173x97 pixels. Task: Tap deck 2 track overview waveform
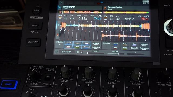click(x=126, y=12)
